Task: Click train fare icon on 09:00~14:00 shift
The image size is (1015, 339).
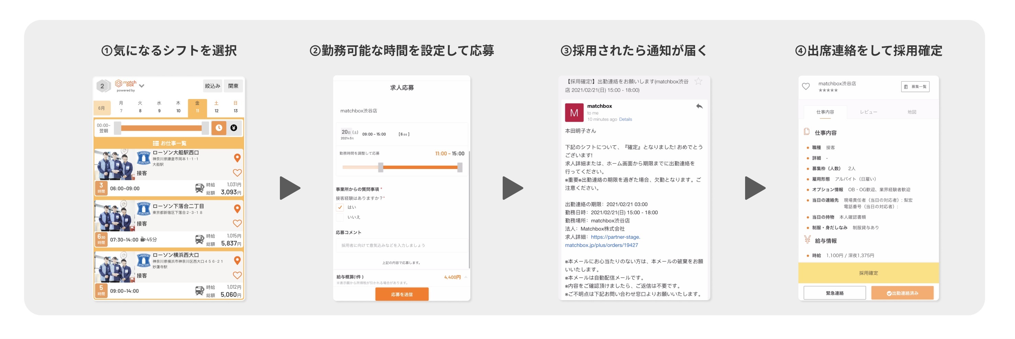Action: point(199,291)
